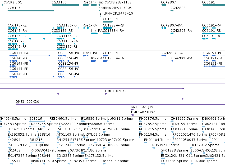Click the CG6191 gene label
The height and width of the screenshot is (165, 225).
[x=208, y=2]
